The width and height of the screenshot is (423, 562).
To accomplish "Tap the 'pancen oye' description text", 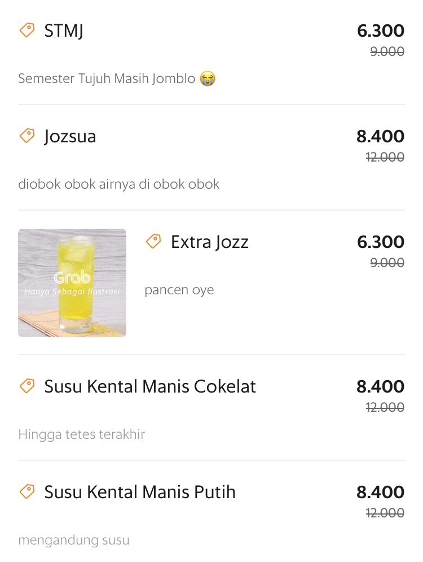I will point(179,290).
